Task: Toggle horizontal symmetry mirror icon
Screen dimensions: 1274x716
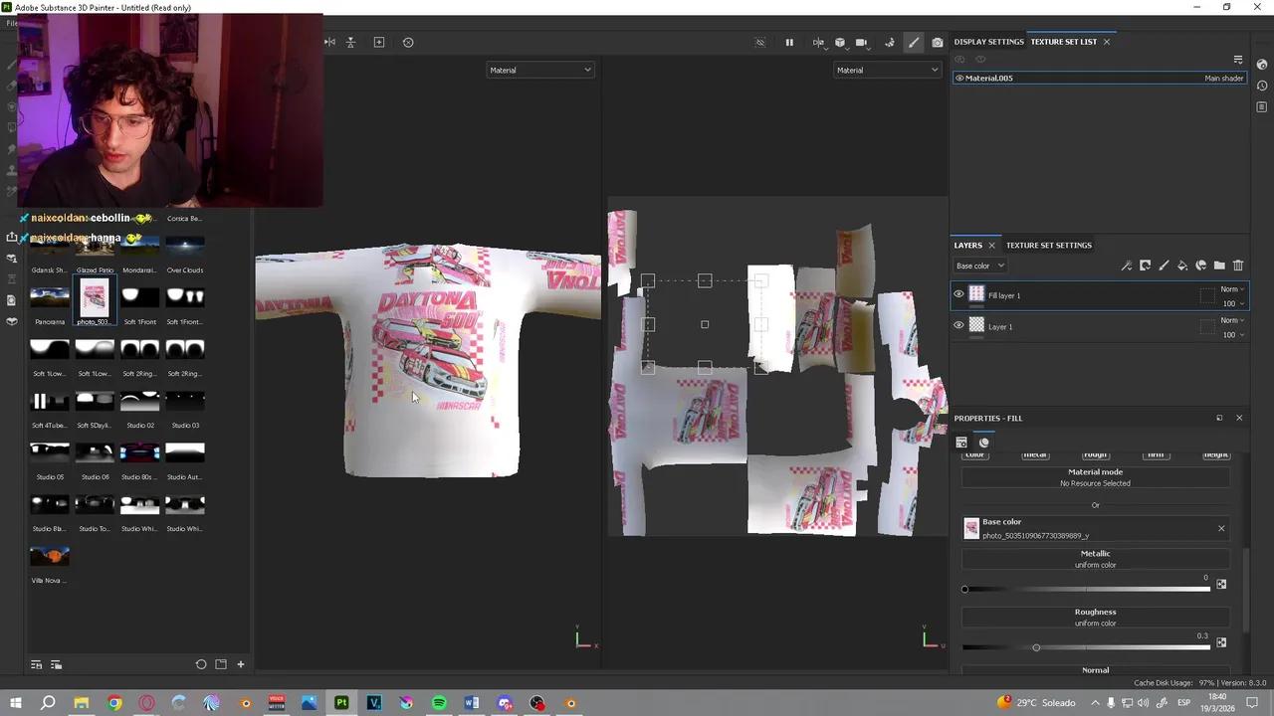Action: coord(329,42)
